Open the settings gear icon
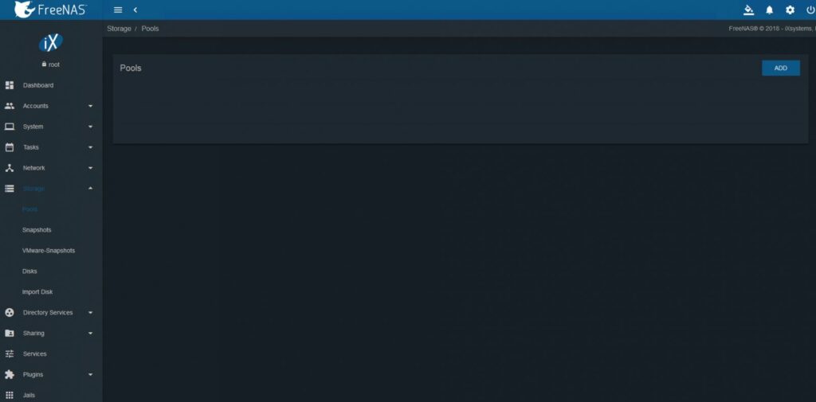This screenshot has height=402, width=816. (790, 10)
